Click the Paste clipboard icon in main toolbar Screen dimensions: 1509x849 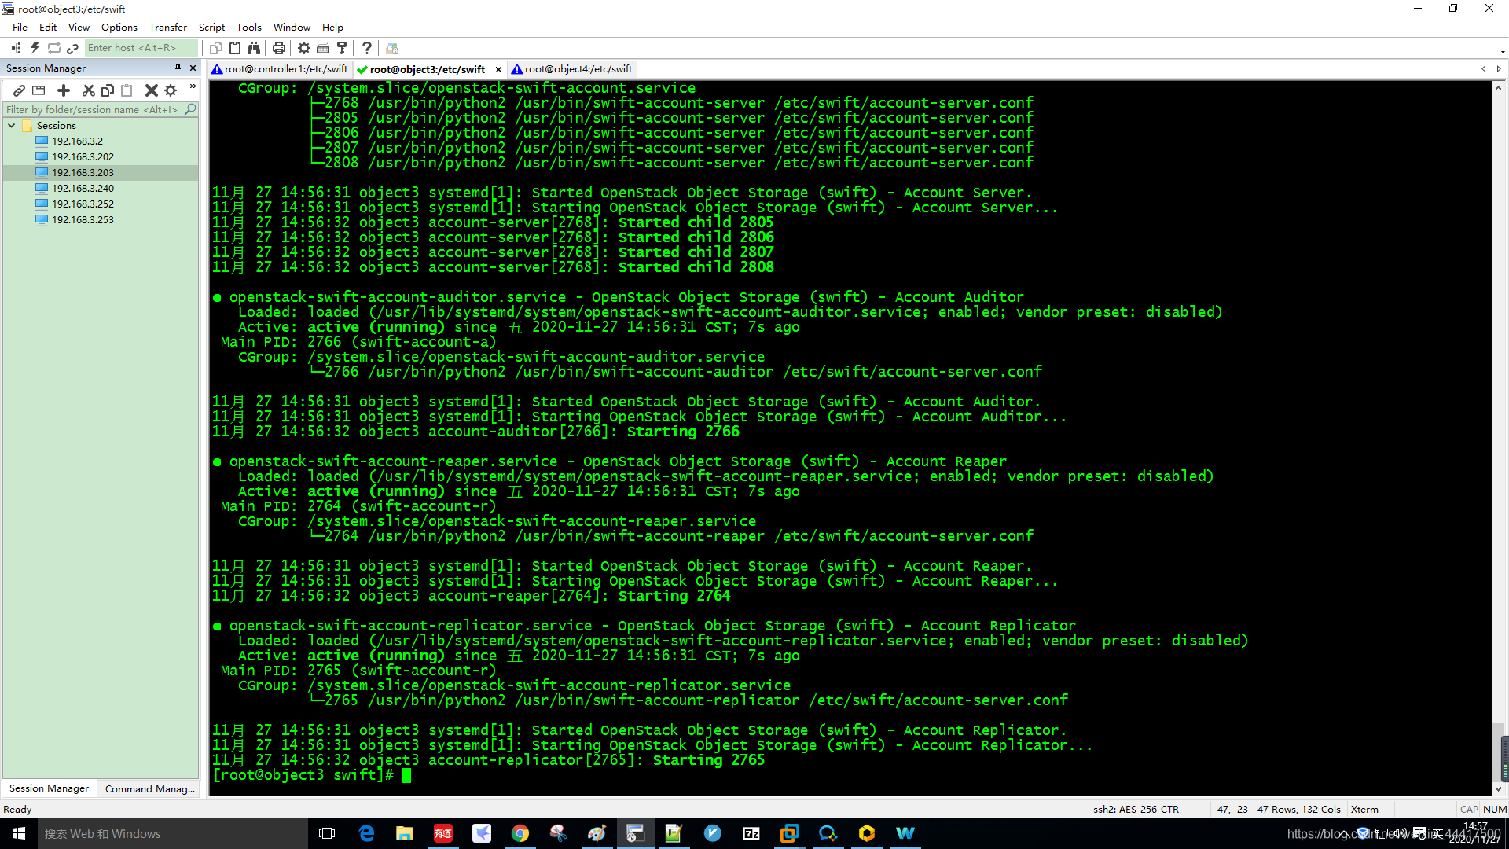tap(235, 48)
